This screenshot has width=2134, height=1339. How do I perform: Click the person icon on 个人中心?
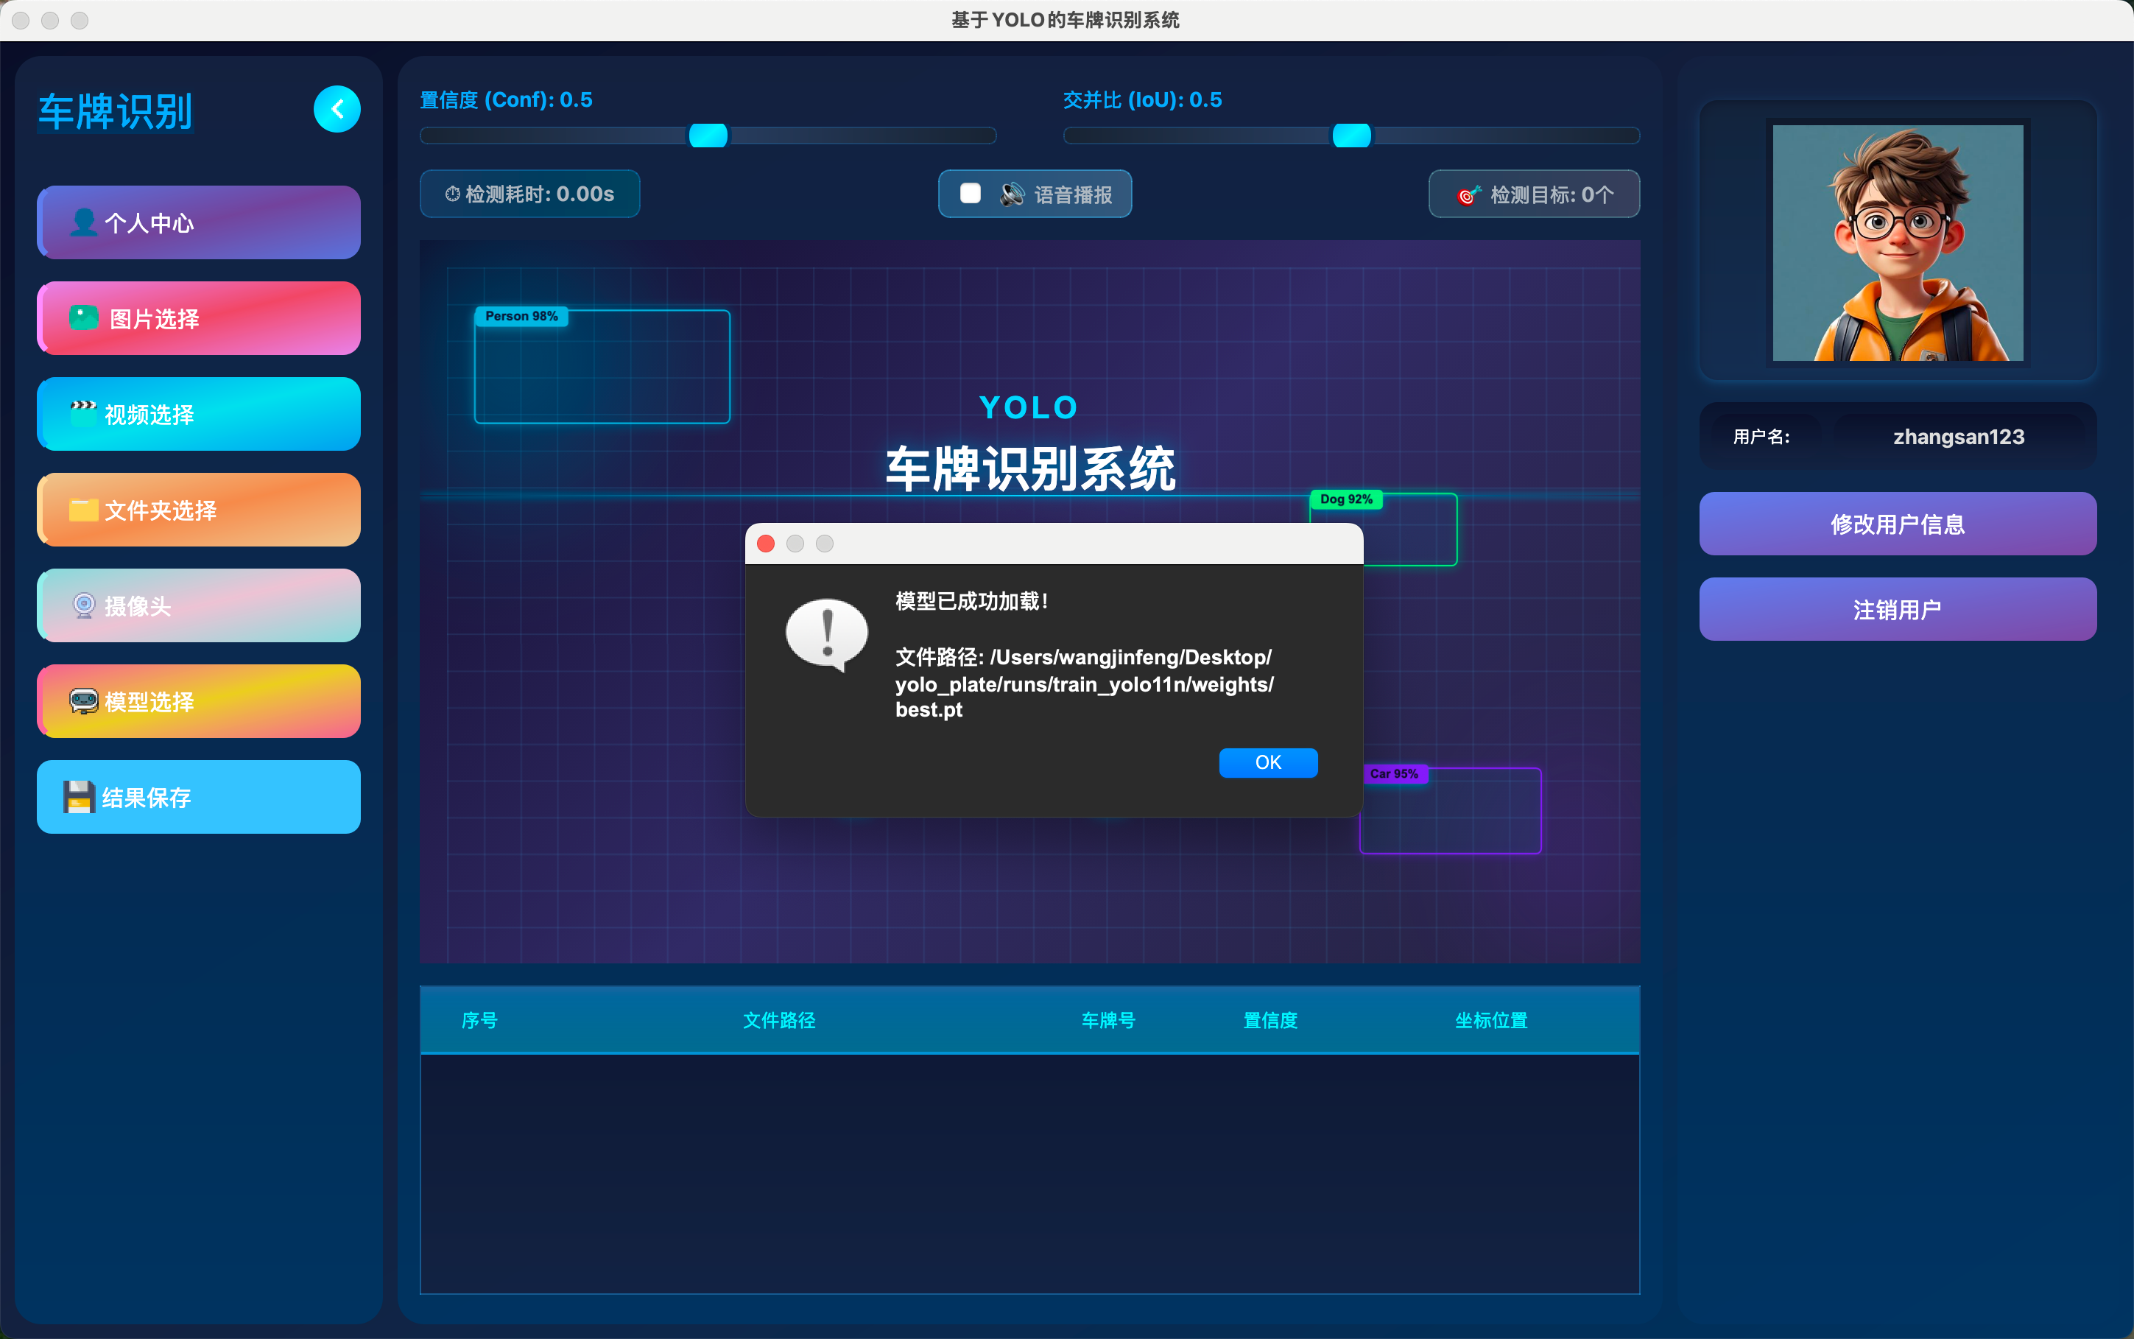click(x=84, y=222)
